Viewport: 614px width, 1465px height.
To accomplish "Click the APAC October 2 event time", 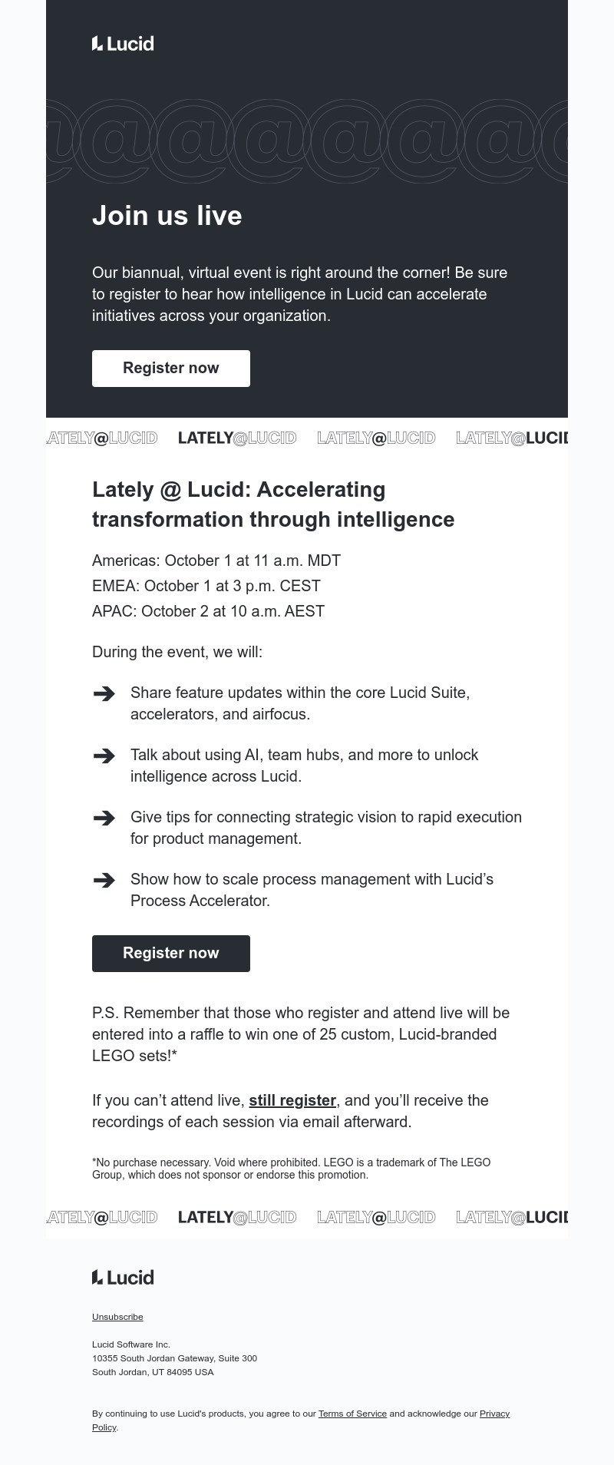I will tap(208, 611).
